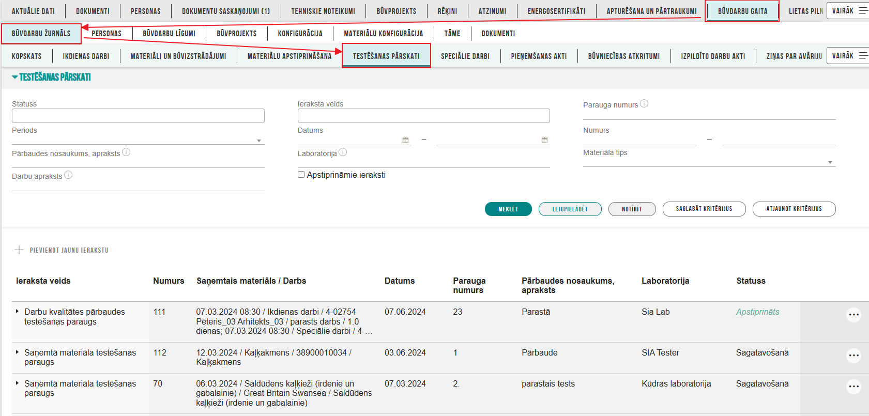Screen dimensions: 869x416
Task: Click Kūdras laboratorija cell
Action: [676, 383]
